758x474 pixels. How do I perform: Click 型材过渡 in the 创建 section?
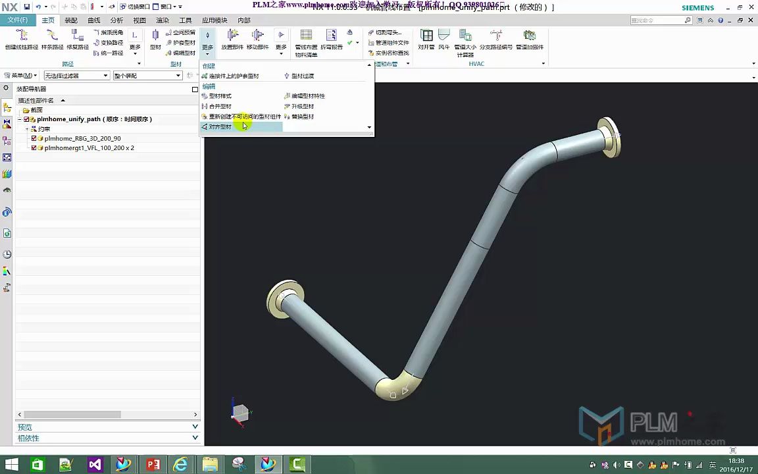tap(299, 76)
